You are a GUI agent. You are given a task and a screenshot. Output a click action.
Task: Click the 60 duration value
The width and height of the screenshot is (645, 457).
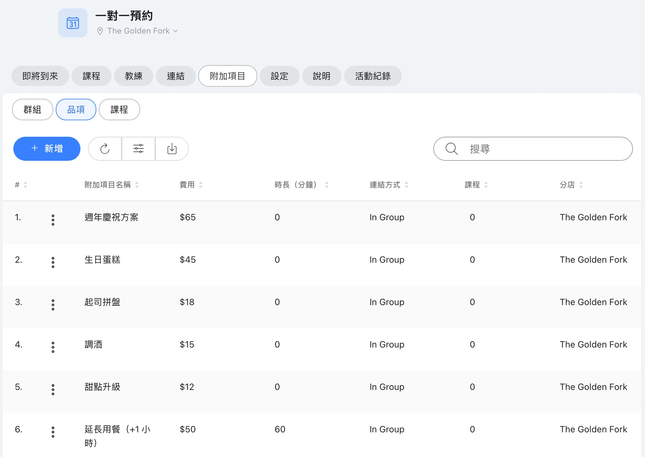coord(280,429)
